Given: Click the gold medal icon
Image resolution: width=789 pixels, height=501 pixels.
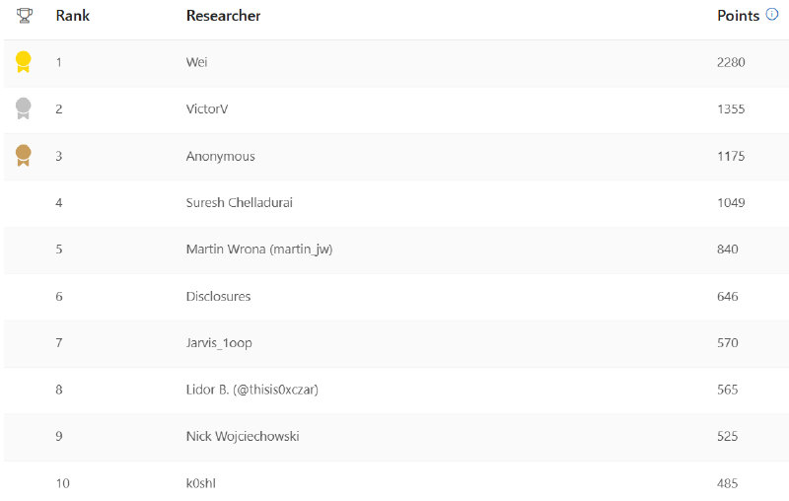Looking at the screenshot, I should click(24, 62).
